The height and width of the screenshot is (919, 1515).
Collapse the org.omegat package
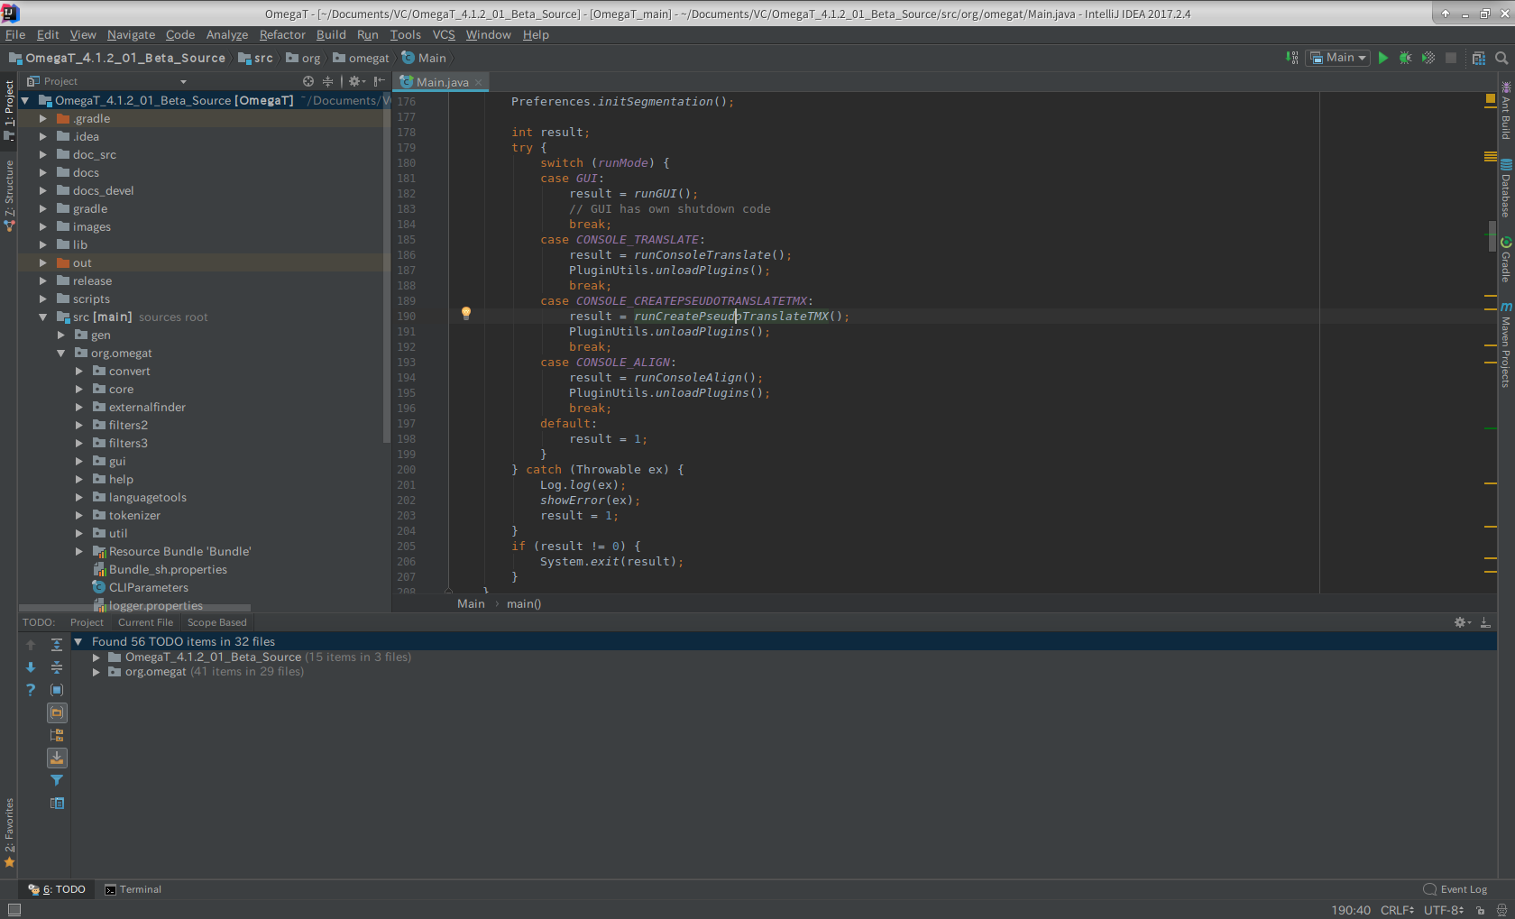click(x=60, y=353)
